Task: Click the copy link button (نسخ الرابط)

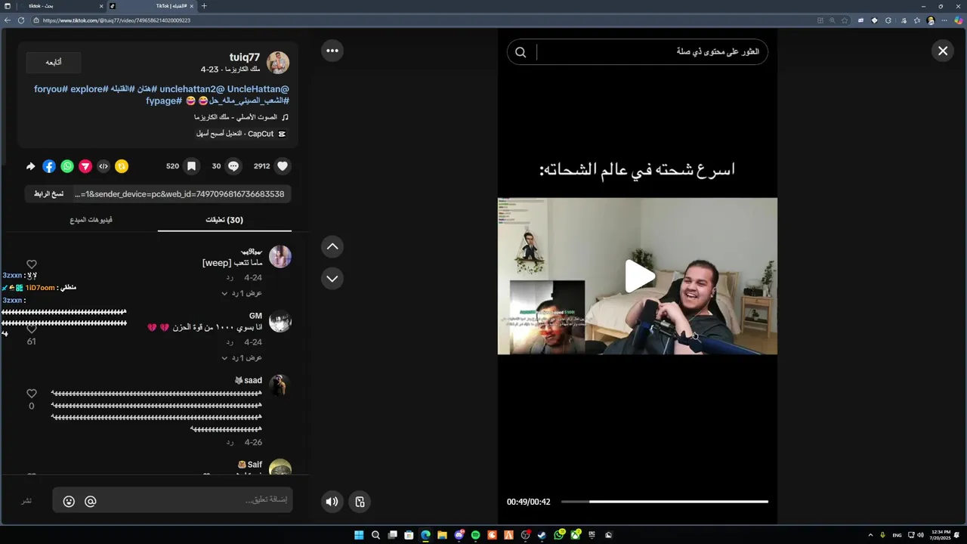Action: coord(48,194)
